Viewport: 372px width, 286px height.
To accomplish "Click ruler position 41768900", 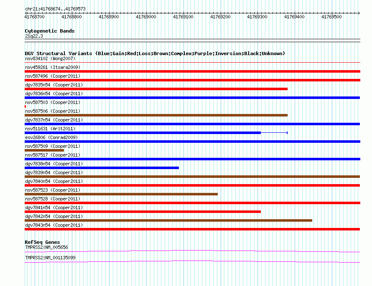I will tap(109, 17).
